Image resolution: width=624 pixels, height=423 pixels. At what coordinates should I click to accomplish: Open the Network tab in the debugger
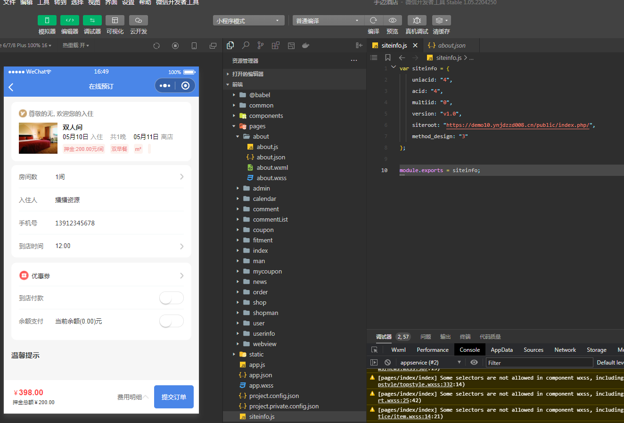[565, 350]
